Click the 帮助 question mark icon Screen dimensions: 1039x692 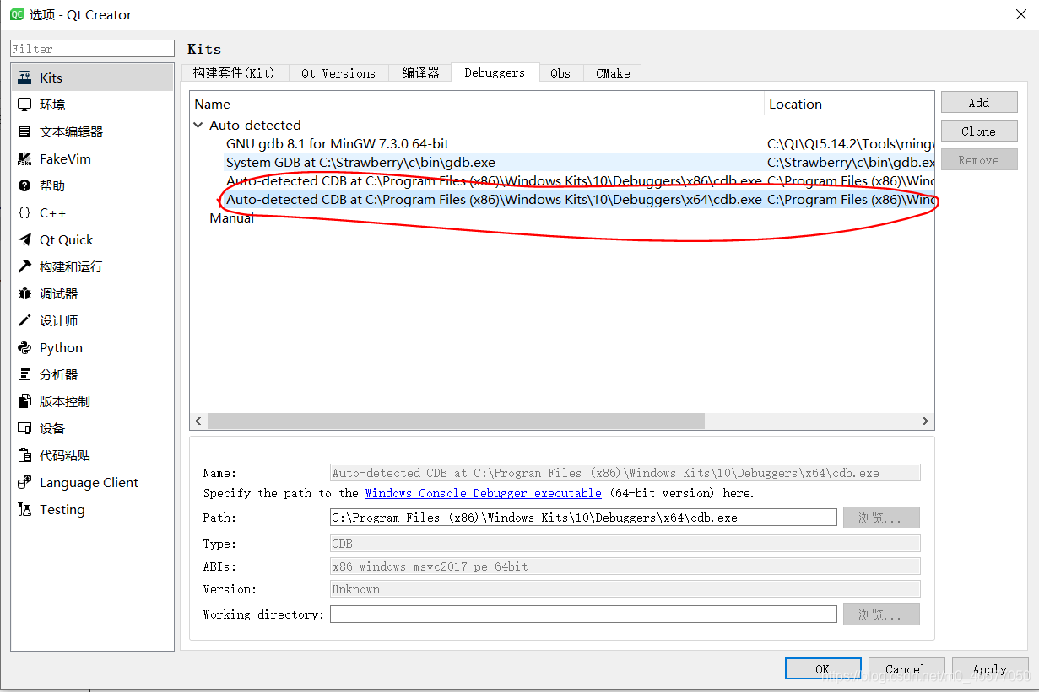[x=24, y=185]
